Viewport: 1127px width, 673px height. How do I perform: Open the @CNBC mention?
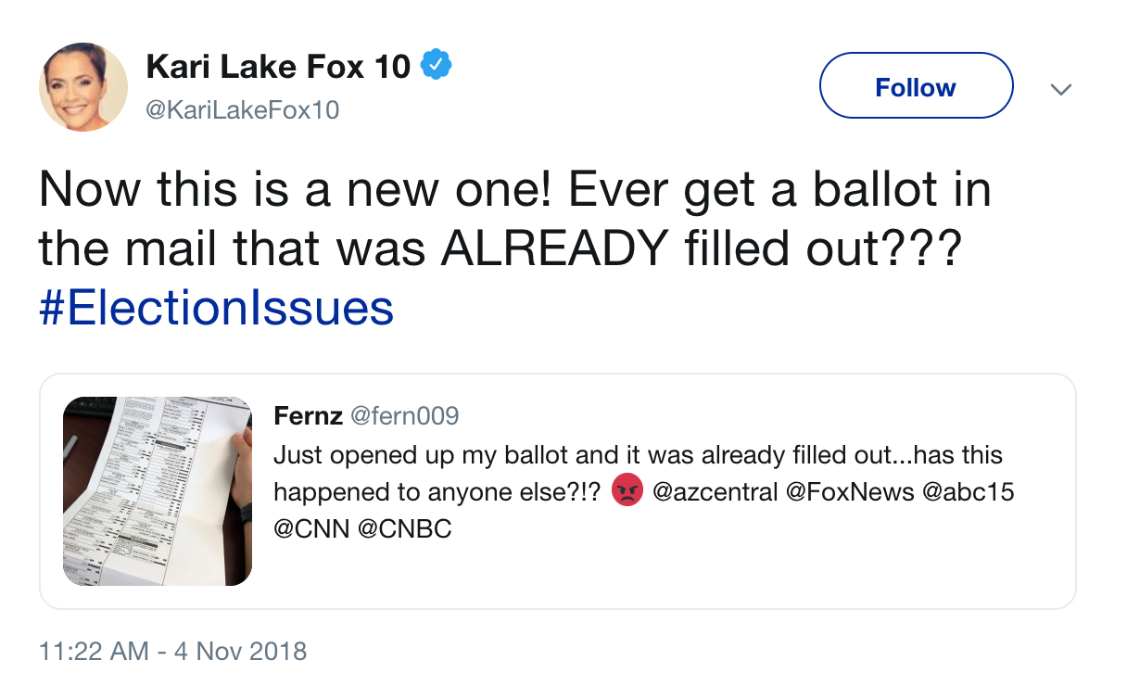(x=404, y=530)
